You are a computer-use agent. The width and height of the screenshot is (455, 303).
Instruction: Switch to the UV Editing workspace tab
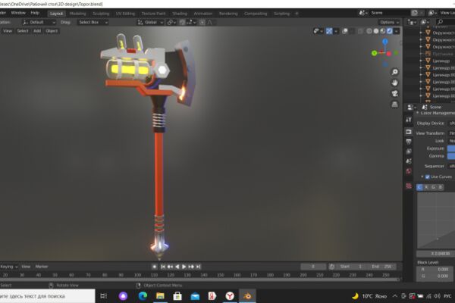(x=125, y=14)
